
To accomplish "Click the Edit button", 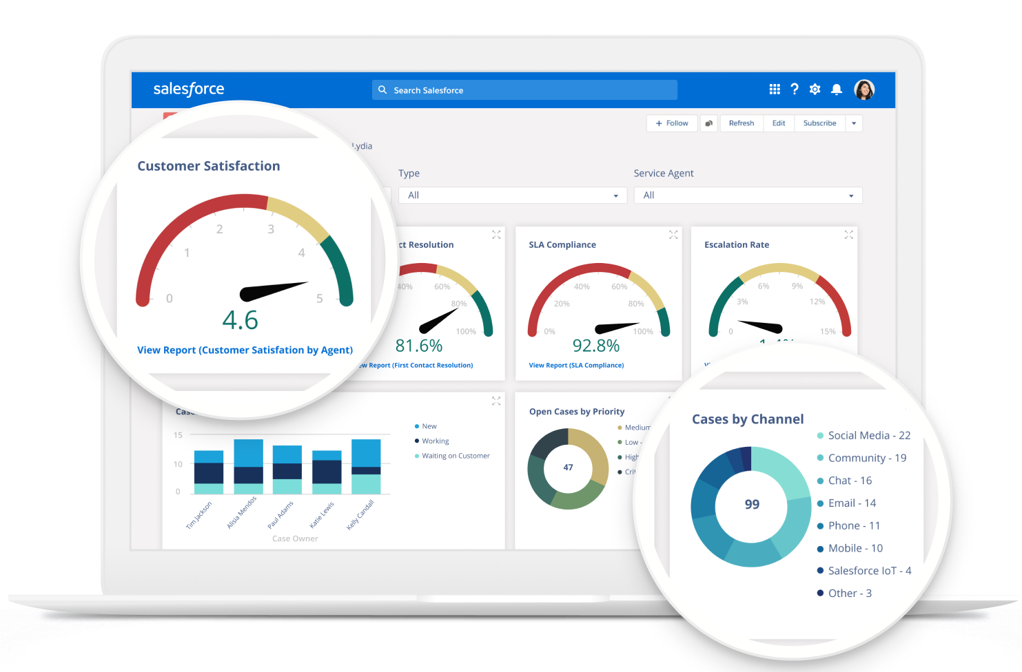I will 779,123.
